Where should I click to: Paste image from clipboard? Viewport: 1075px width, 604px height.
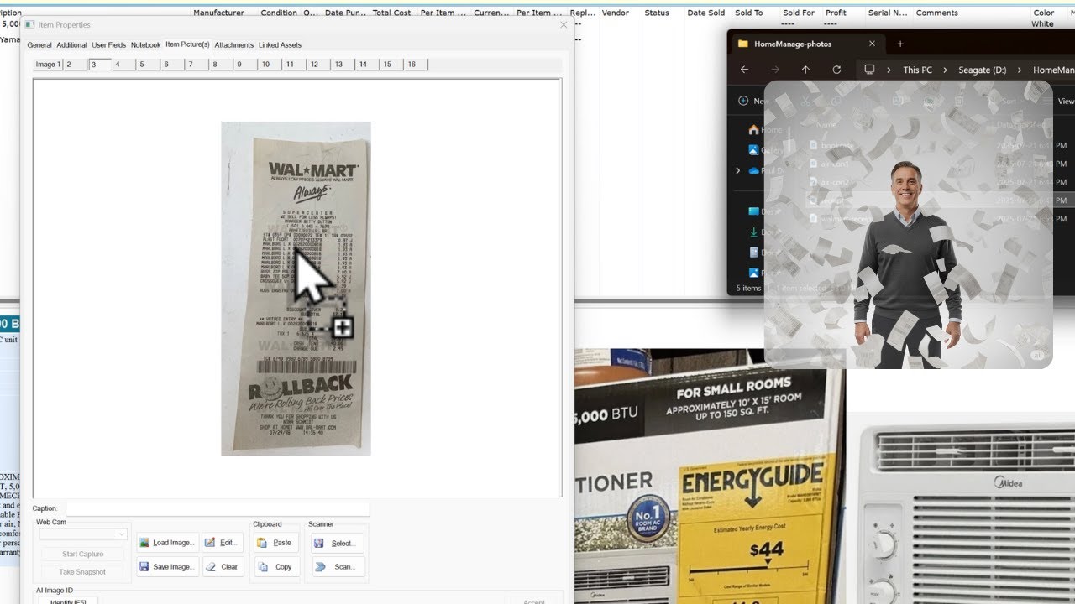pyautogui.click(x=275, y=543)
